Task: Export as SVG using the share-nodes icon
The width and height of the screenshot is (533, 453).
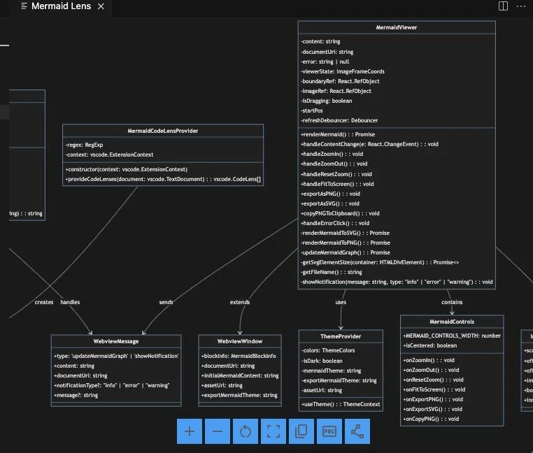Action: click(357, 431)
